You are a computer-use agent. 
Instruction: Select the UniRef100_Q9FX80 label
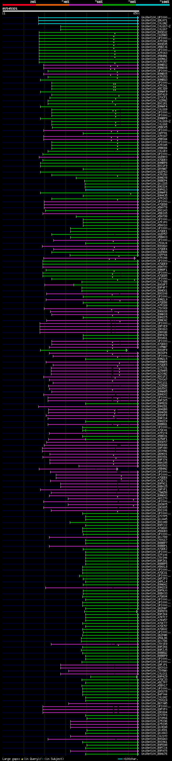[154, 448]
